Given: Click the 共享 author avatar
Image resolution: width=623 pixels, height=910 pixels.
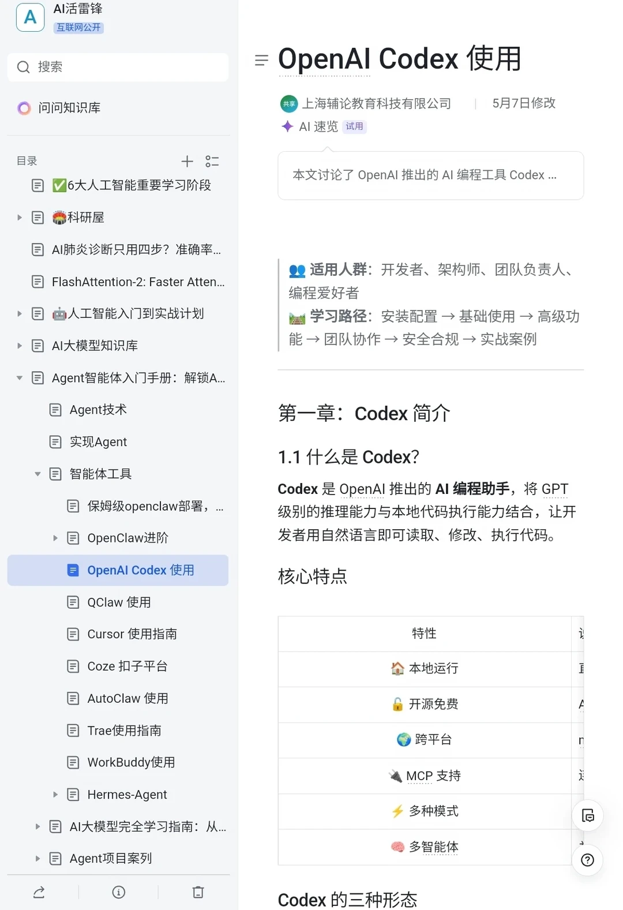Looking at the screenshot, I should point(289,104).
